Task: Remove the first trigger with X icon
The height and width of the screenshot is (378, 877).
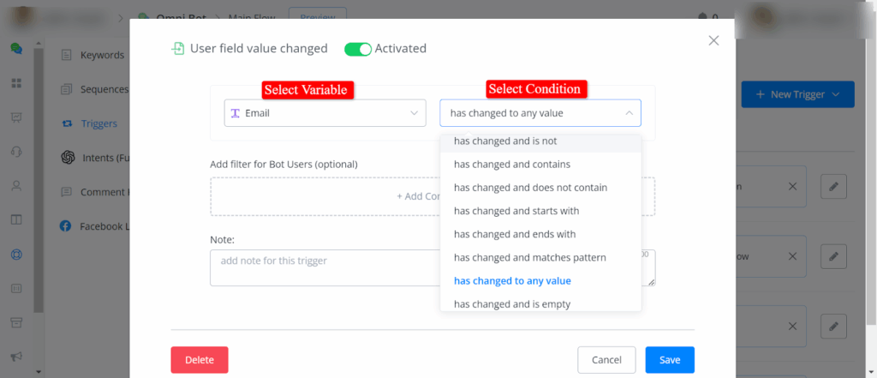Action: tap(792, 186)
